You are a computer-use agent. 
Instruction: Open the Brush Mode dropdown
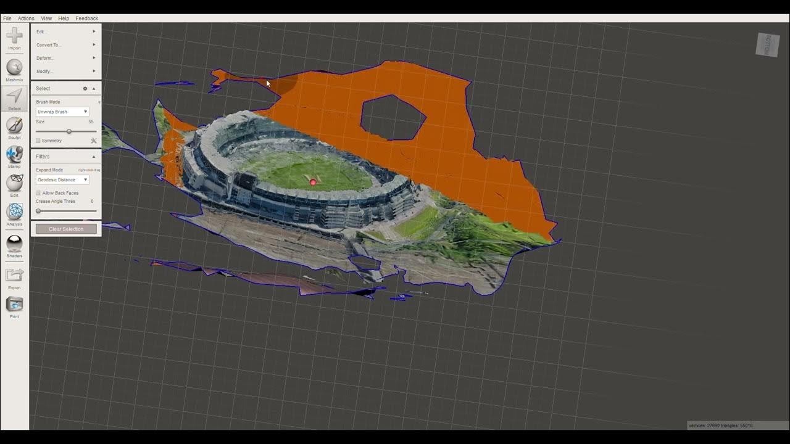[62, 112]
